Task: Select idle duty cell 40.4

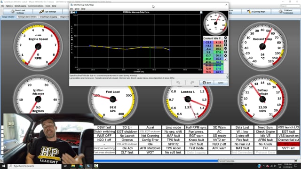Action: tap(218, 46)
